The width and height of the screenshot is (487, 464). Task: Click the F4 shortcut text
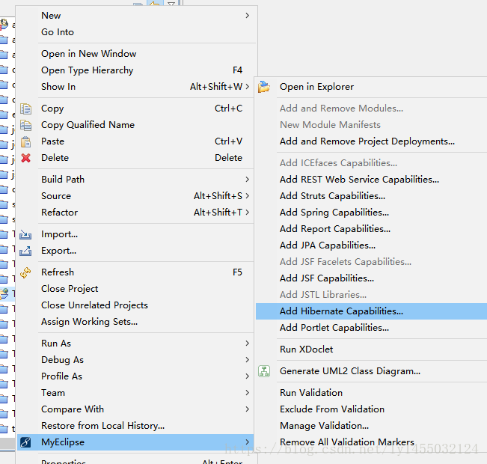(237, 70)
